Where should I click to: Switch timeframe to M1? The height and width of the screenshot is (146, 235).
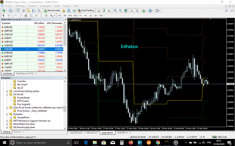(60, 15)
